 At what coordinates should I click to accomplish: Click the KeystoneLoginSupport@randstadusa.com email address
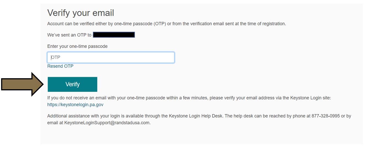[x=107, y=123]
